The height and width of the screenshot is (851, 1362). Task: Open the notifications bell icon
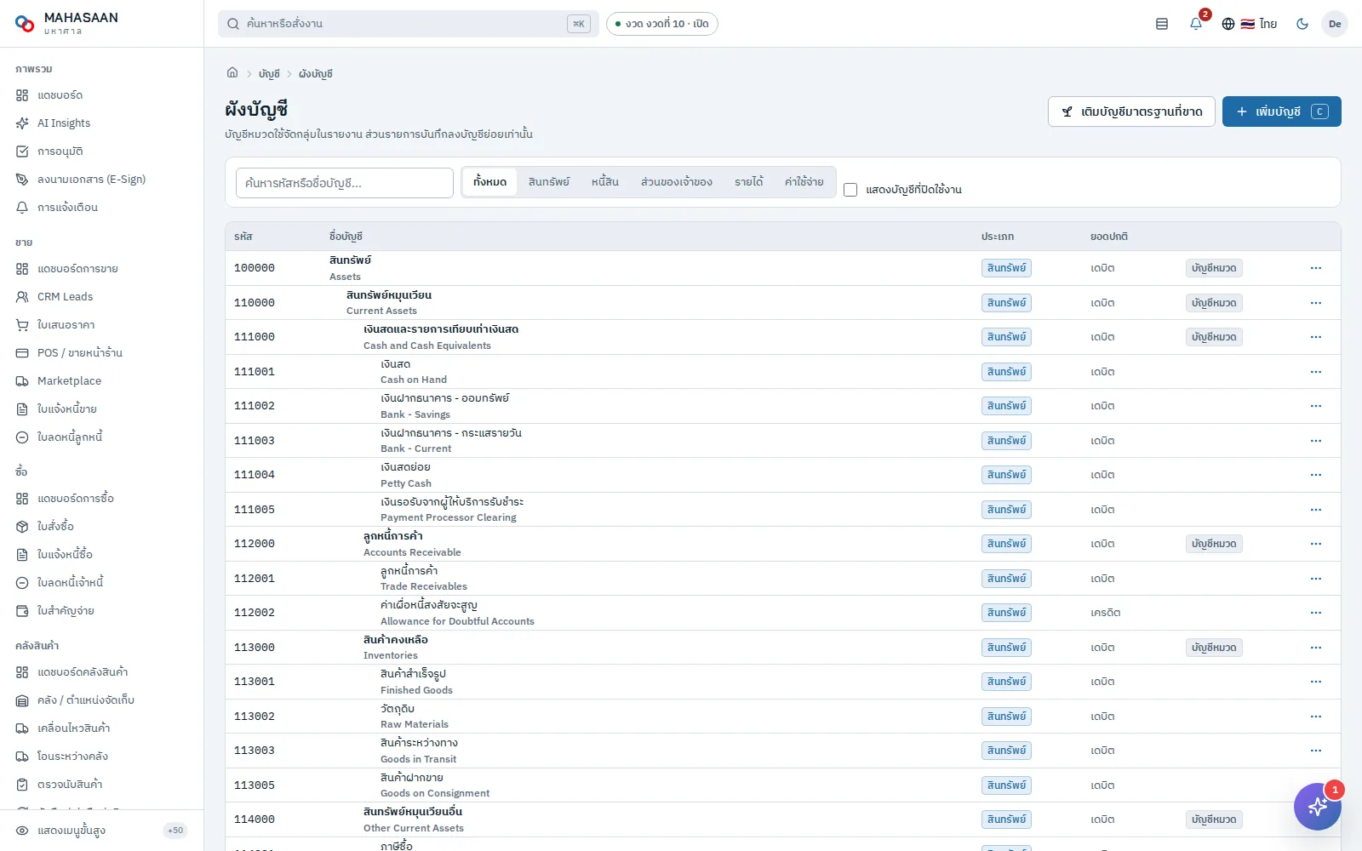(1196, 24)
